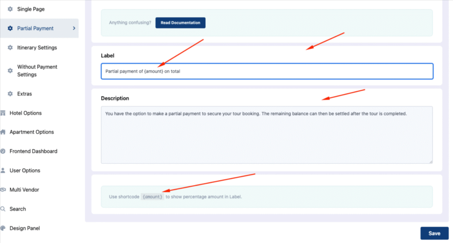Open the Extras settings

25,94
